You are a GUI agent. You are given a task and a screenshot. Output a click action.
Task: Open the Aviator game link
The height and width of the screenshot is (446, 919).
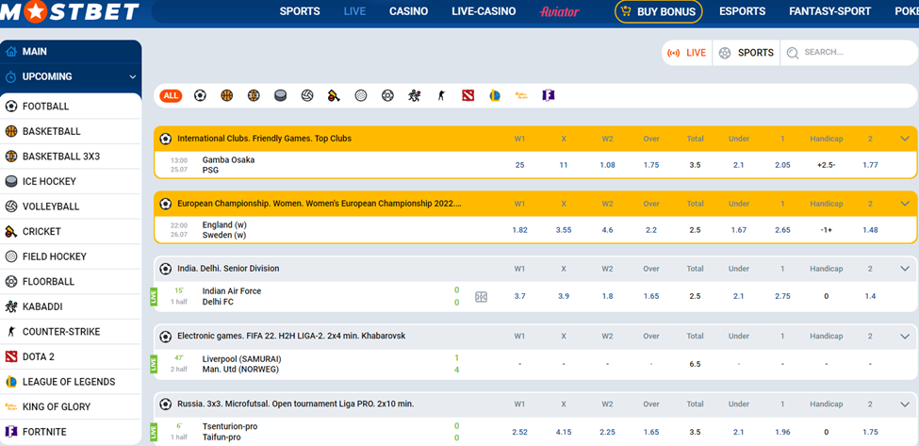click(x=559, y=11)
